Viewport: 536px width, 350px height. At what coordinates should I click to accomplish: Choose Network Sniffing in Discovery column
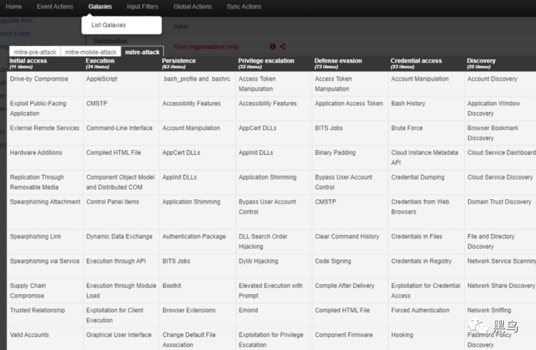[489, 311]
